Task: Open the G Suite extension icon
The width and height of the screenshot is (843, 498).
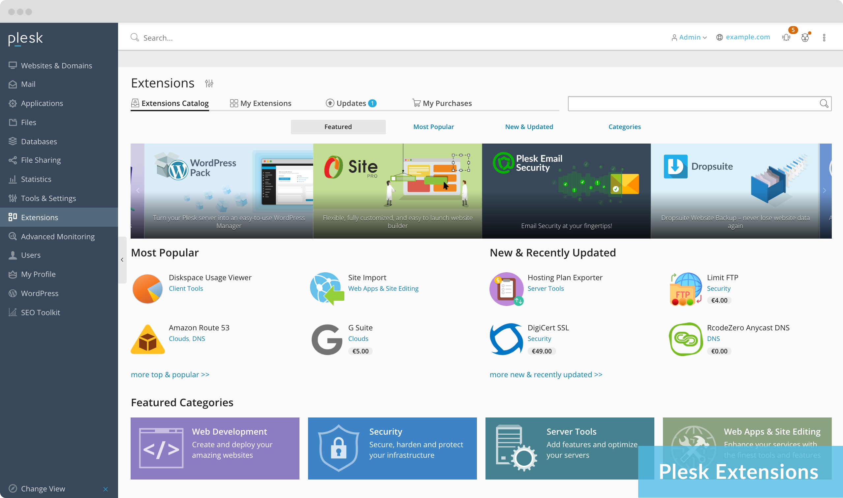Action: (x=327, y=339)
